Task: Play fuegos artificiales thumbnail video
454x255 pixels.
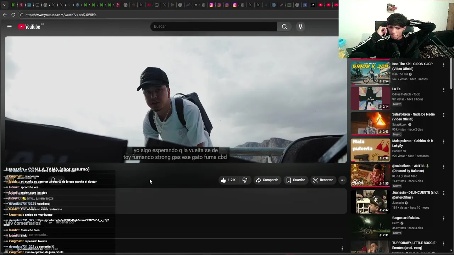Action: (370, 227)
